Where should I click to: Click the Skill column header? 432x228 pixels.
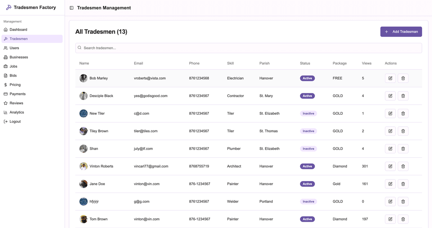(x=230, y=63)
